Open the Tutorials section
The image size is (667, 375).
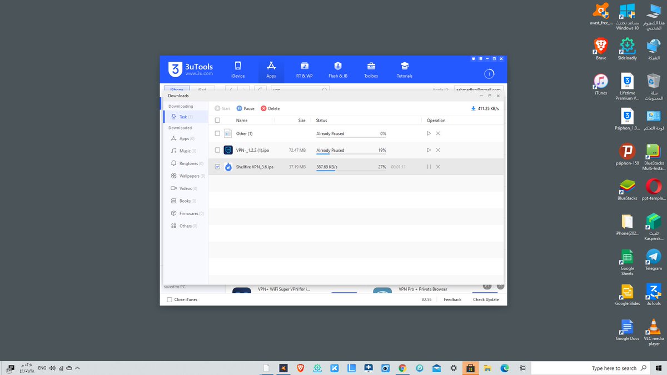(x=404, y=69)
